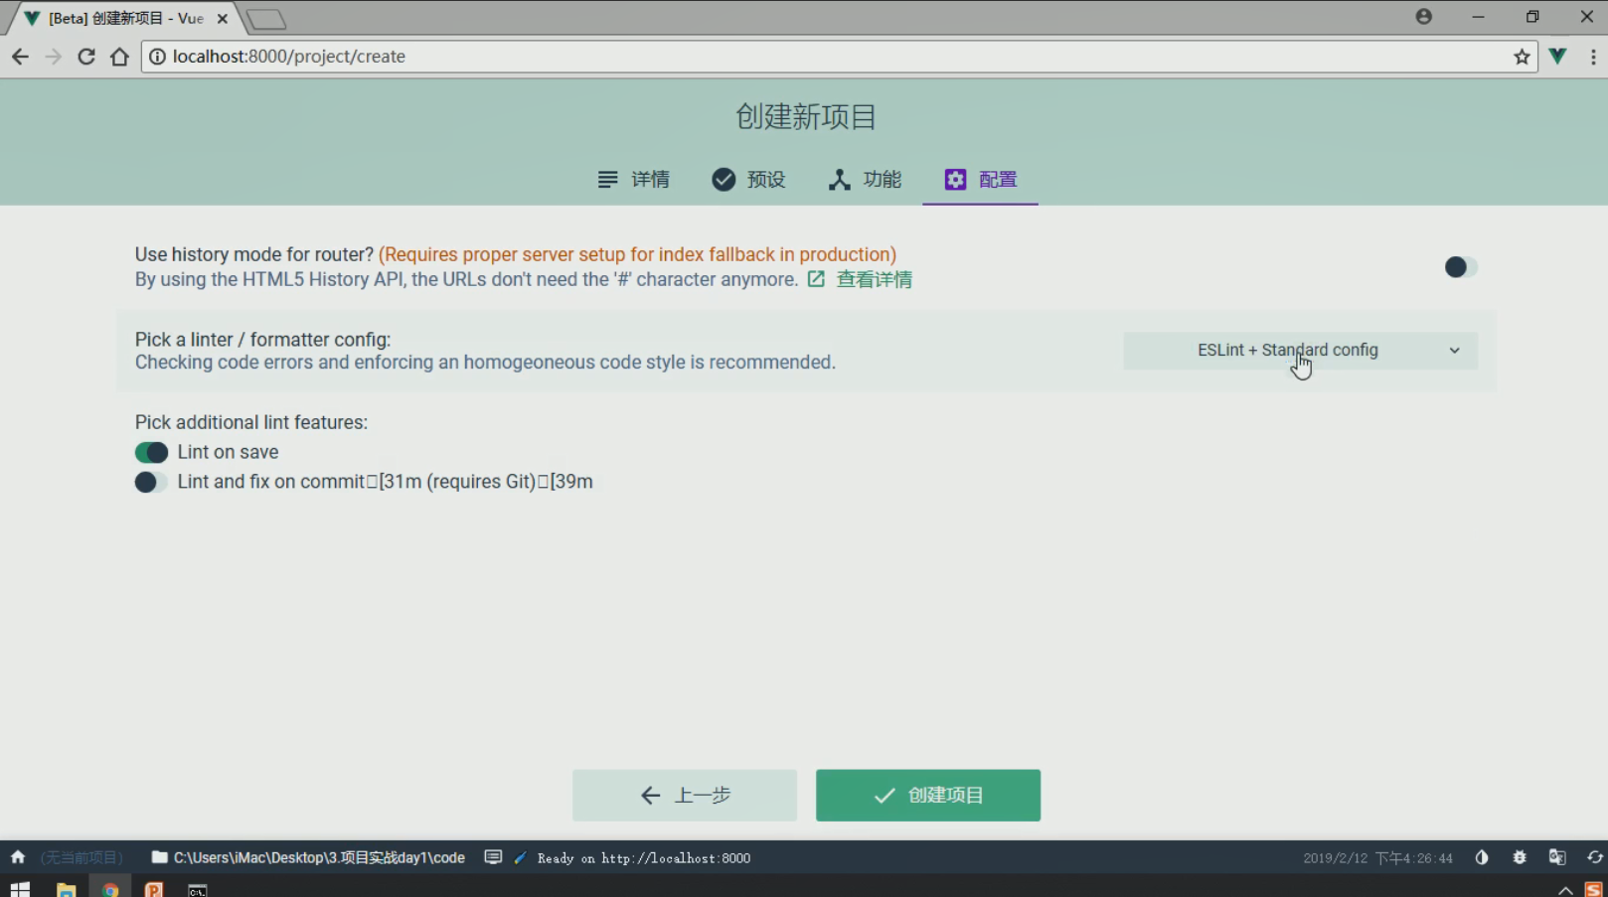Click the 2019/2/12 timestamp in status bar

coord(1377,858)
